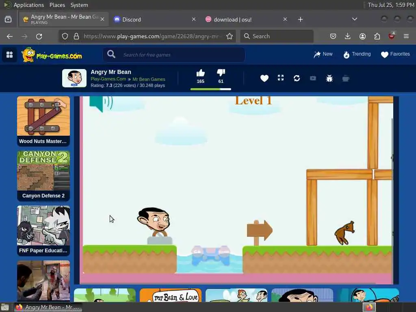Open the Places menu

[x=57, y=5]
